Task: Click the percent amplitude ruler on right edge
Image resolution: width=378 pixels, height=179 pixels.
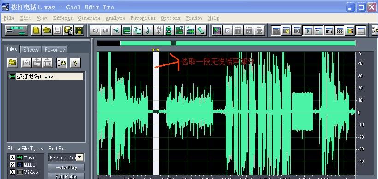Action: pyautogui.click(x=360, y=113)
